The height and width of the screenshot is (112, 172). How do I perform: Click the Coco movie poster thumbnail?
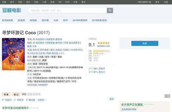coord(13,54)
